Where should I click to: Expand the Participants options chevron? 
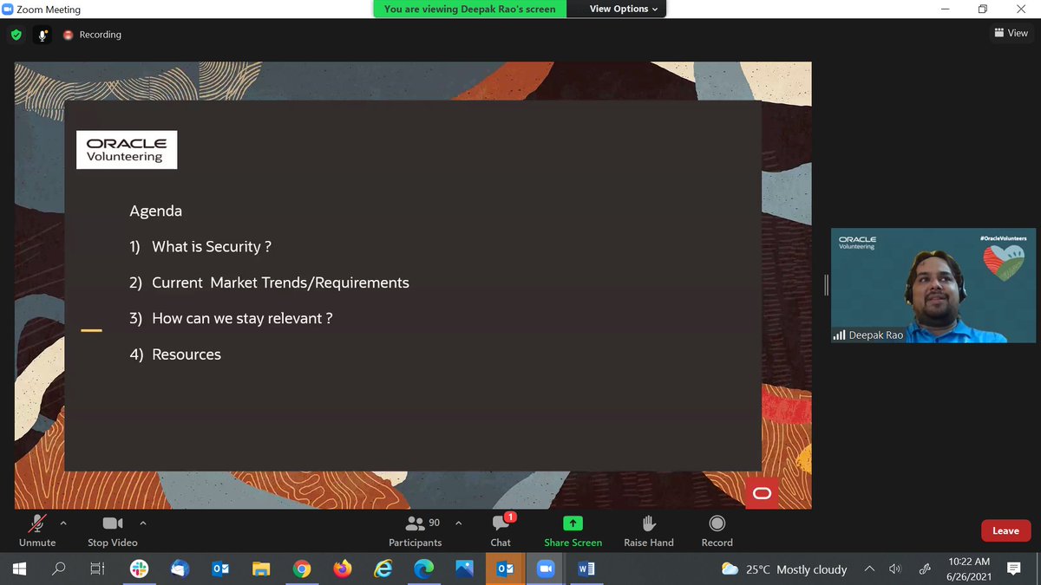point(458,523)
